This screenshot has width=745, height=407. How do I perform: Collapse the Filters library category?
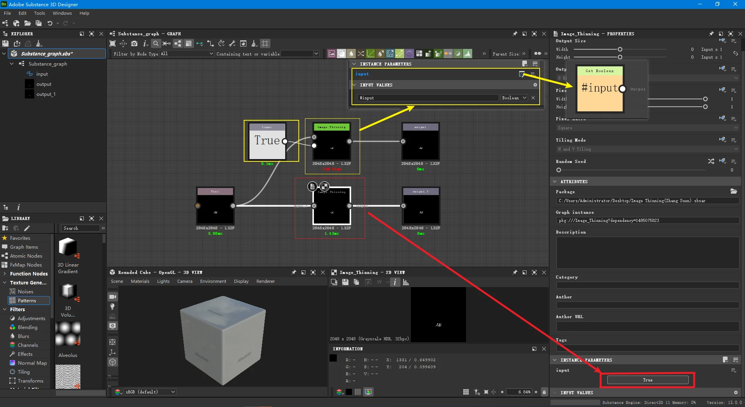(x=5, y=309)
